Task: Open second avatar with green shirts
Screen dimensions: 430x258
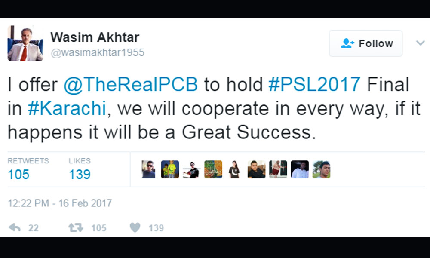Action: tap(170, 169)
